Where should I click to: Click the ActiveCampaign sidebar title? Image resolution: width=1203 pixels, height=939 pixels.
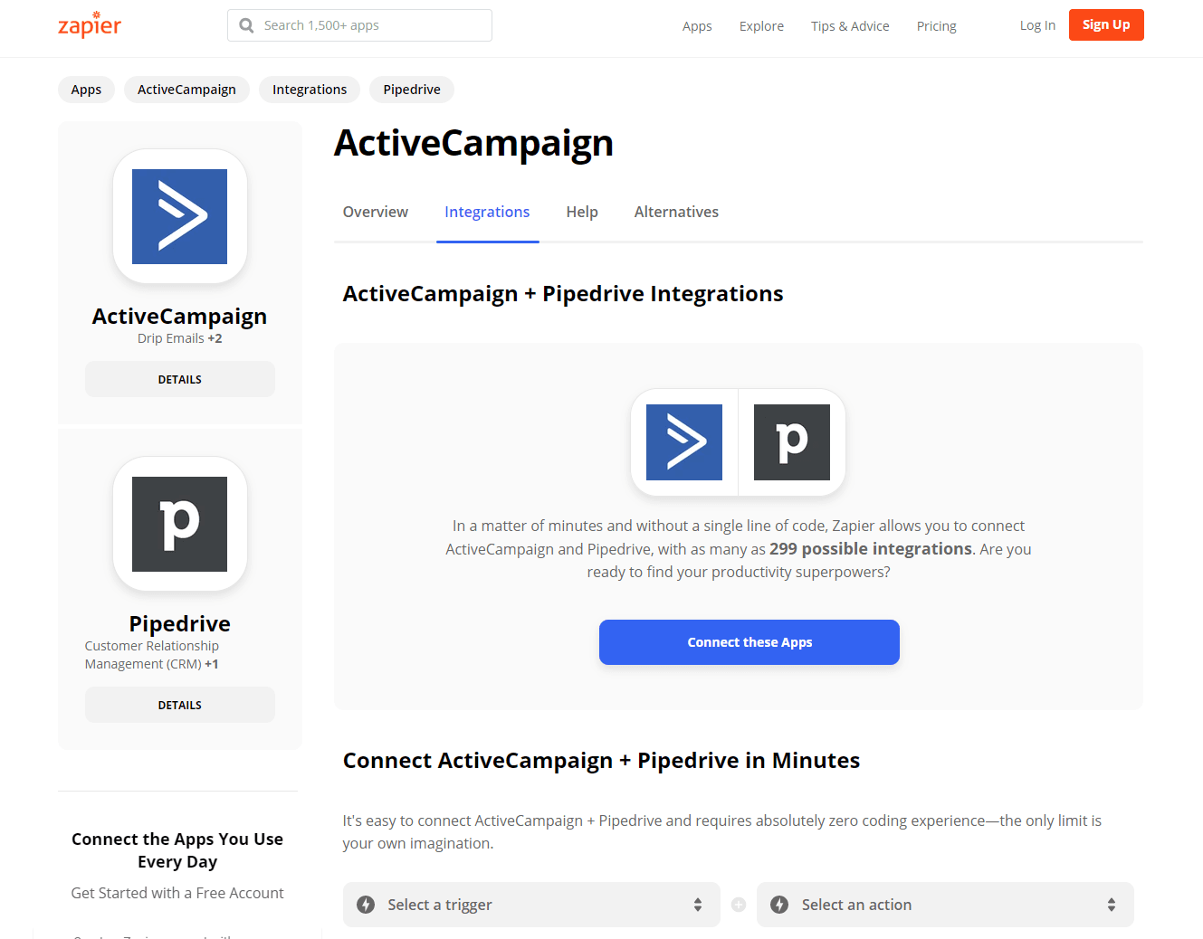pyautogui.click(x=179, y=316)
